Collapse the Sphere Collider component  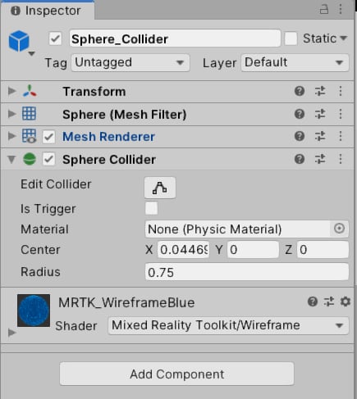click(x=11, y=160)
